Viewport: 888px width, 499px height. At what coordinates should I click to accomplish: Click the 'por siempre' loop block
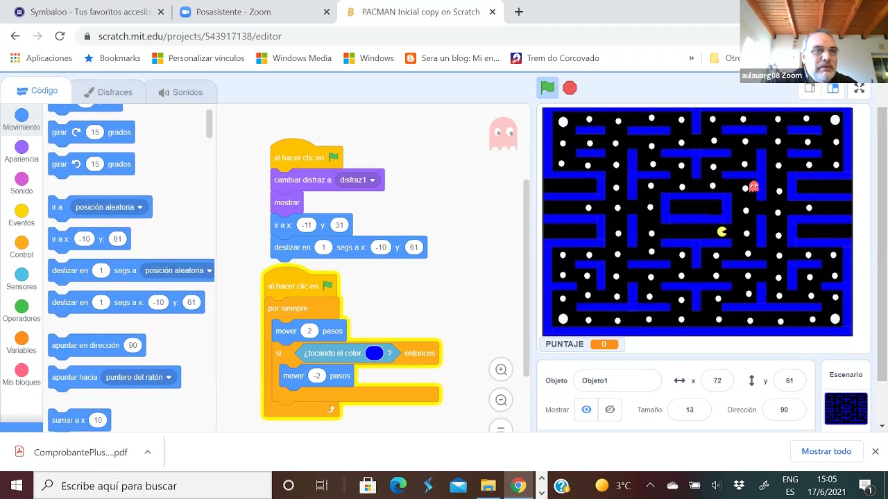pyautogui.click(x=288, y=308)
